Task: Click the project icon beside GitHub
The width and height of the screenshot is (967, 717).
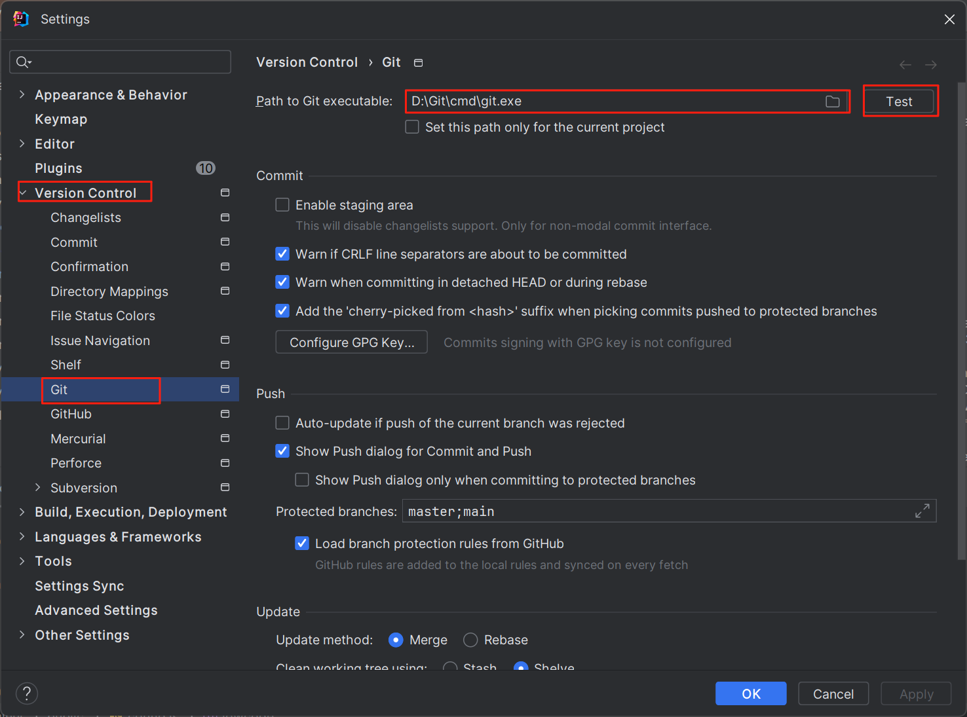Action: (x=225, y=414)
